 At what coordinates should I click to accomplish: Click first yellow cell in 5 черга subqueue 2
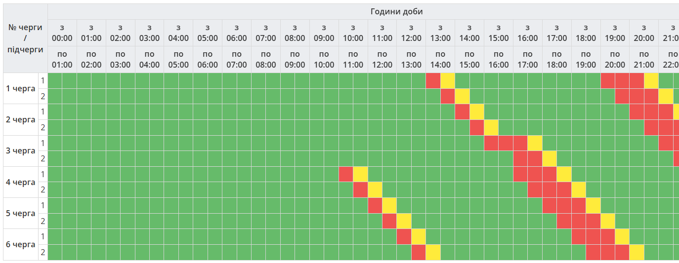point(404,221)
